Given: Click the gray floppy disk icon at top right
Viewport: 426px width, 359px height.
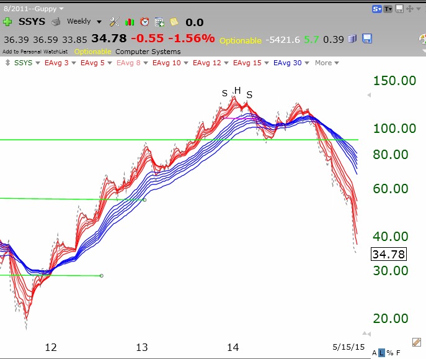Looking at the screenshot, I should (399, 9).
